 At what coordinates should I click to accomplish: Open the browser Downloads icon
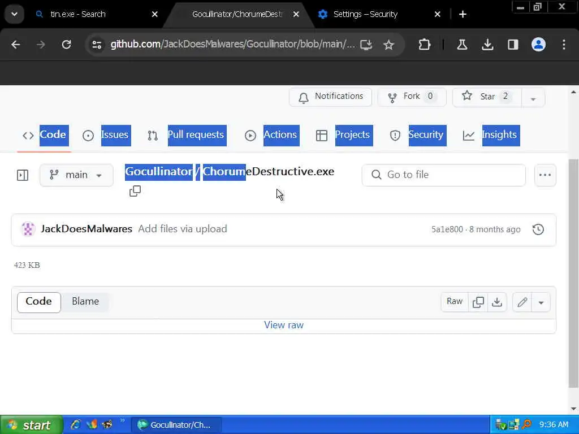point(487,45)
